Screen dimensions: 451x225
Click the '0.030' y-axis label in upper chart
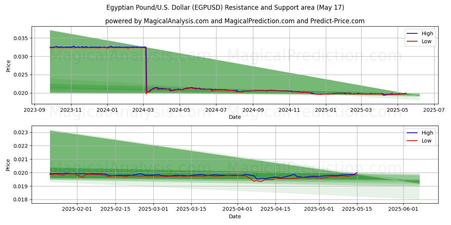point(21,57)
